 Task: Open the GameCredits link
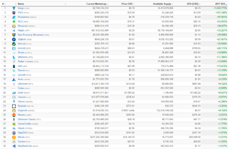click(24, 124)
